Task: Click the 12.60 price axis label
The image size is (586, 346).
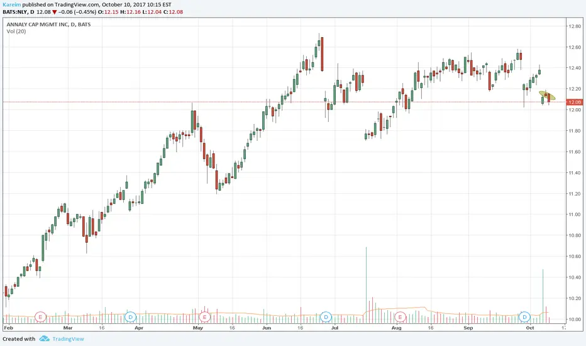Action: tap(575, 47)
